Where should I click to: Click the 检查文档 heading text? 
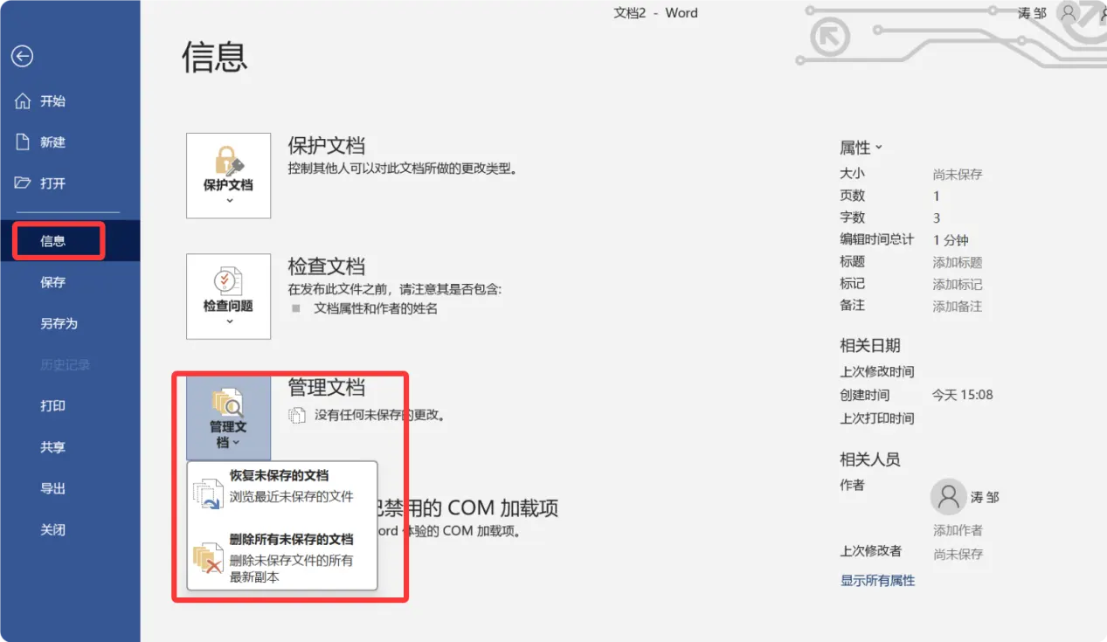327,266
